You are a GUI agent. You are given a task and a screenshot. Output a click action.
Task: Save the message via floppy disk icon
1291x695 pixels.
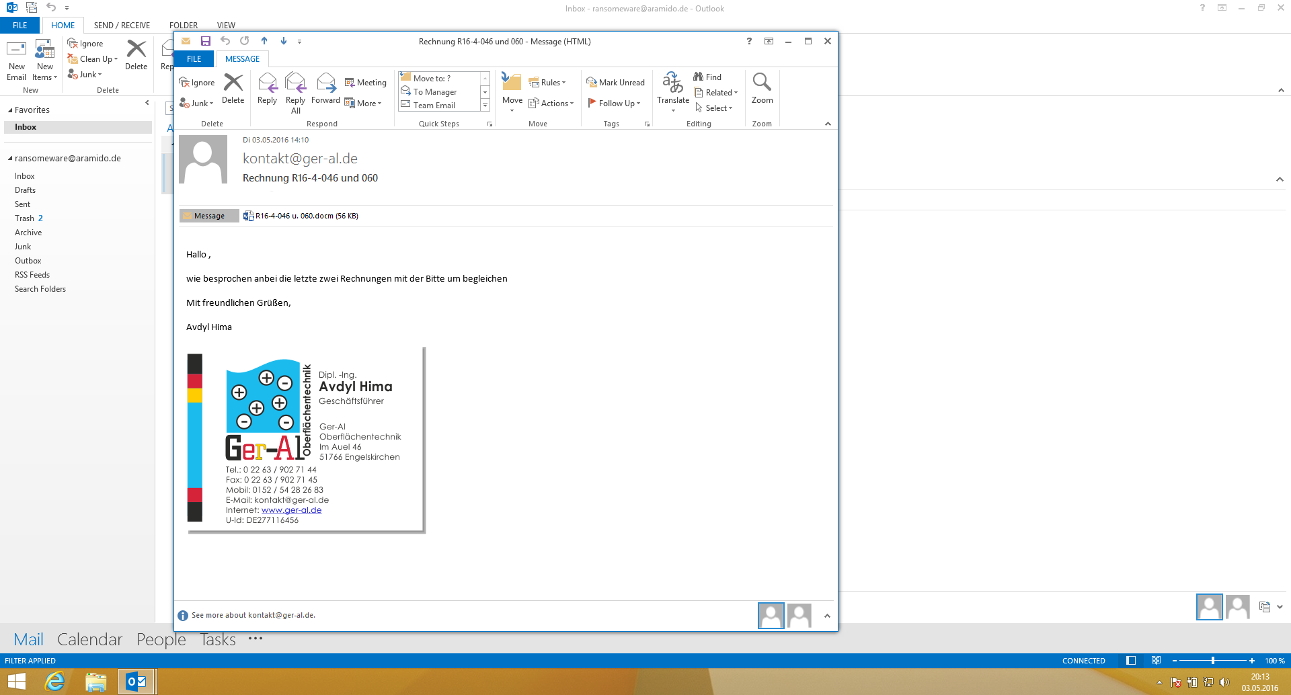pos(206,41)
